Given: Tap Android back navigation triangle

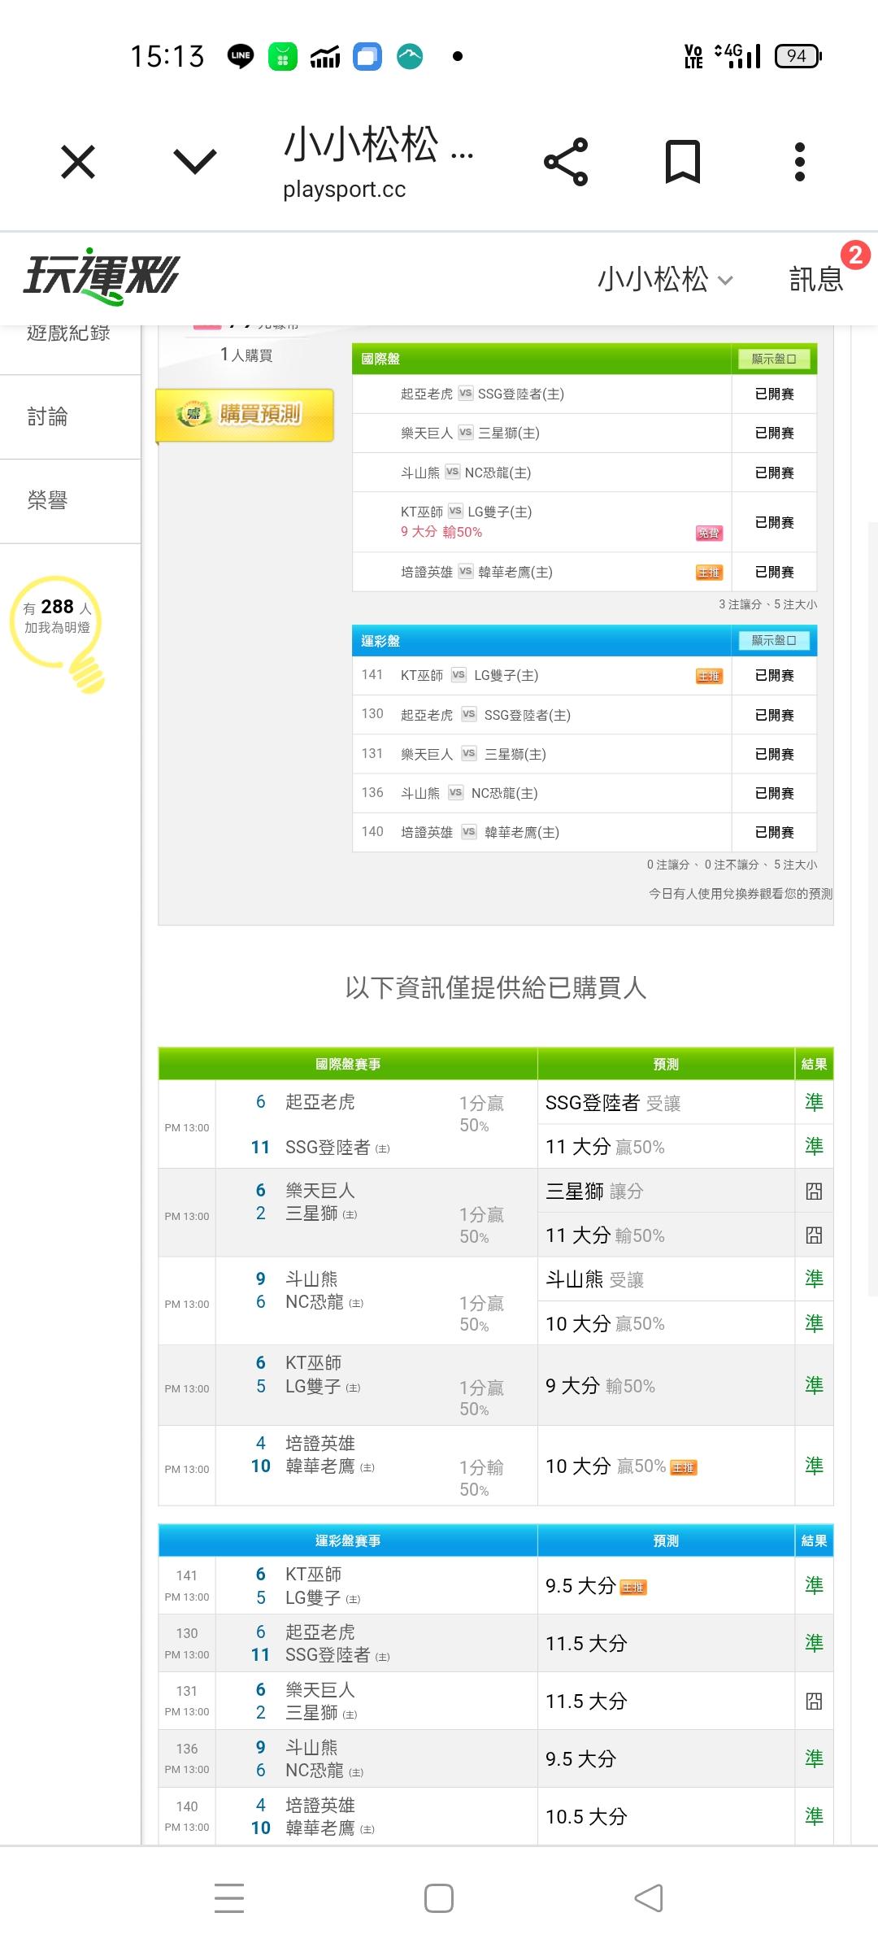Looking at the screenshot, I should click(x=649, y=1898).
